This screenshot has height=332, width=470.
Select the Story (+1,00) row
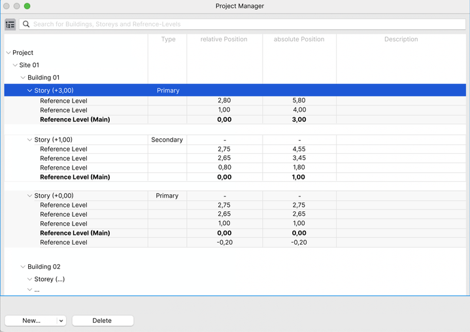[x=235, y=140]
